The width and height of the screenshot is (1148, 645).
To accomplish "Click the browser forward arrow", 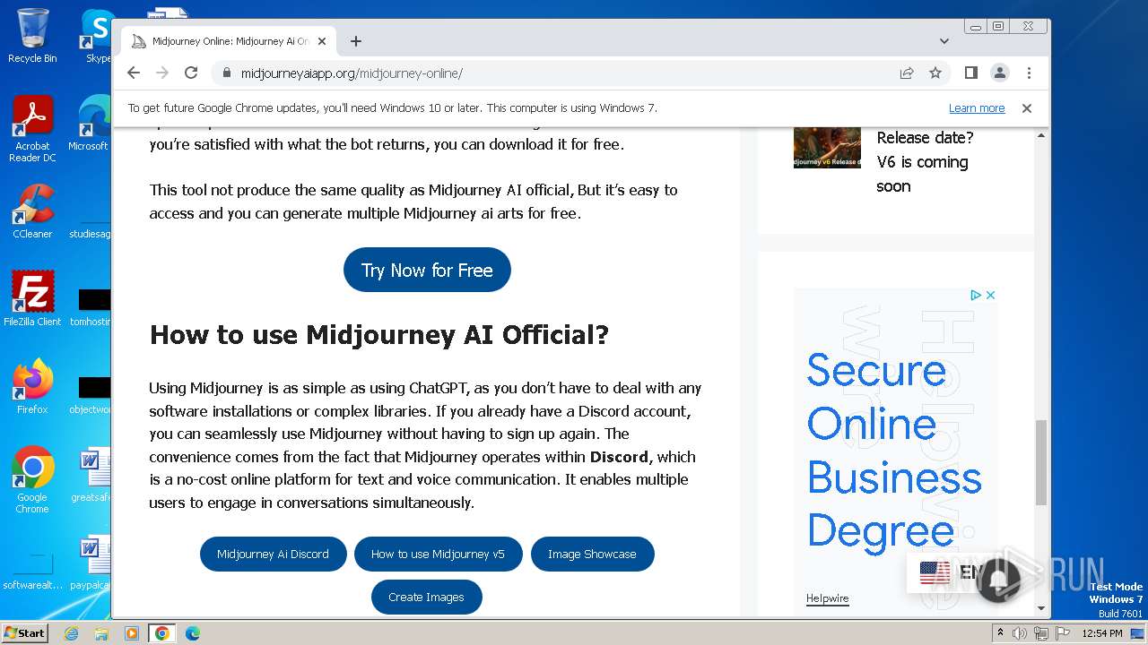I will pyautogui.click(x=162, y=73).
